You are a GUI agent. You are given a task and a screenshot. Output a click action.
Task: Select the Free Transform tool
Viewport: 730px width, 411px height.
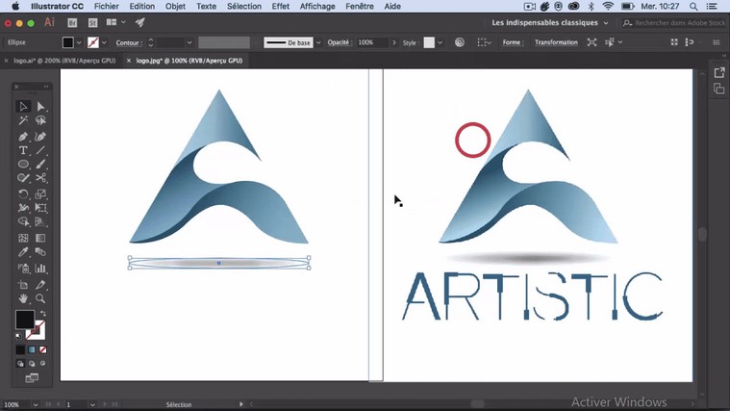tap(40, 208)
